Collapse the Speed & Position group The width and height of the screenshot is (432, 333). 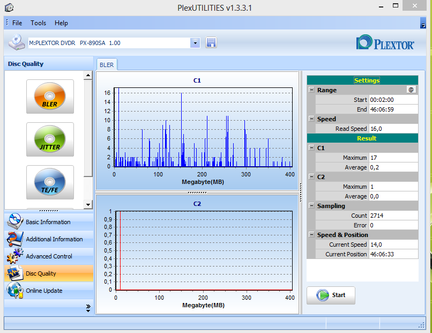point(311,234)
